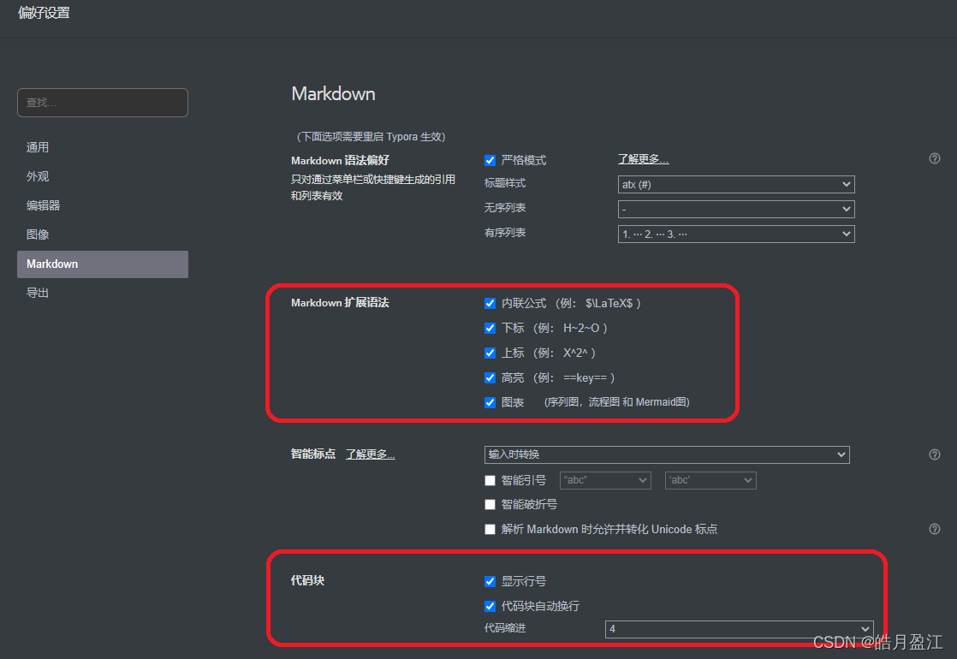Open 无序列表 bullet style dropdown
This screenshot has height=659, width=957.
coord(736,210)
